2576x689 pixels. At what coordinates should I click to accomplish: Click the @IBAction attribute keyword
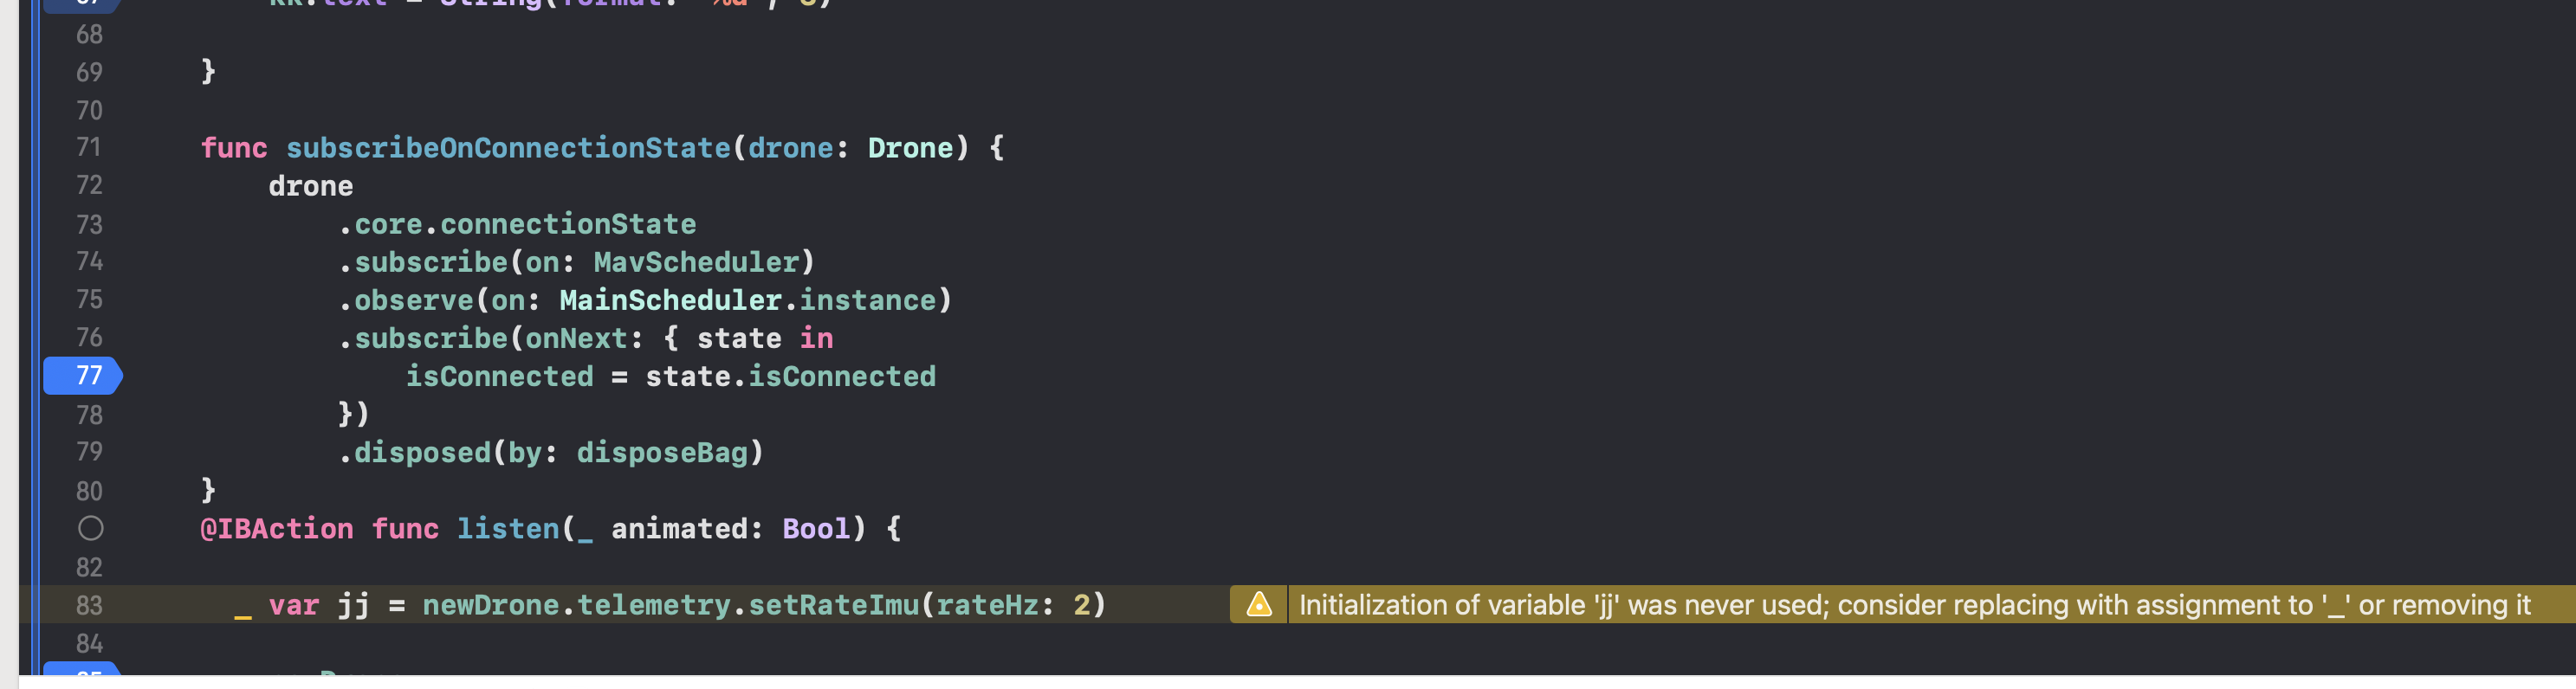[x=277, y=528]
